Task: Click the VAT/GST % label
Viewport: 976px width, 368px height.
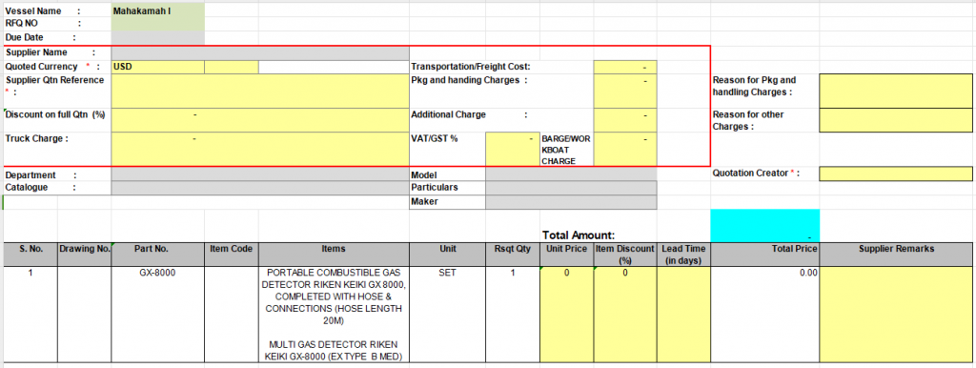Action: point(435,138)
